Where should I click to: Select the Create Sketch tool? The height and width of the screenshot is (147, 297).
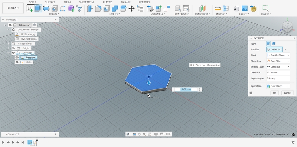(x=30, y=8)
